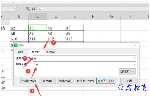Select column B header
This screenshot has width=150, height=96.
(x=19, y=16)
